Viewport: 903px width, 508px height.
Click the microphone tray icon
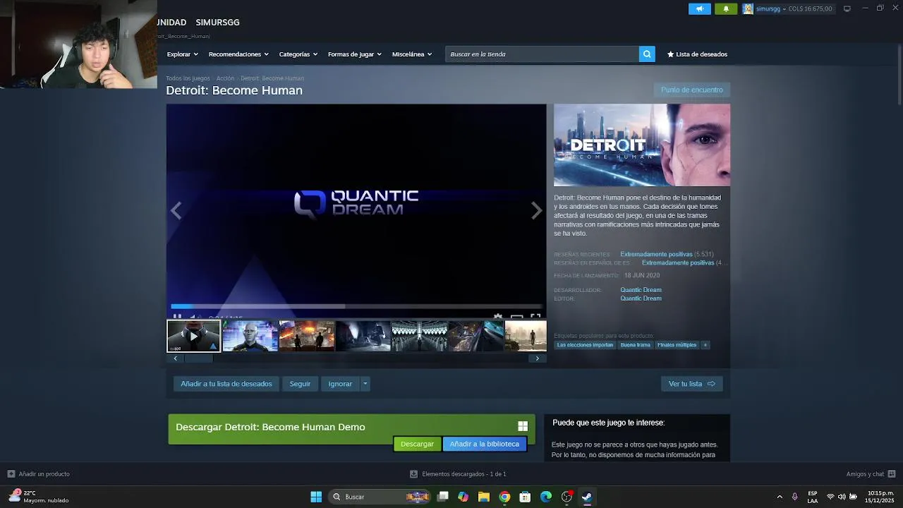pos(795,497)
